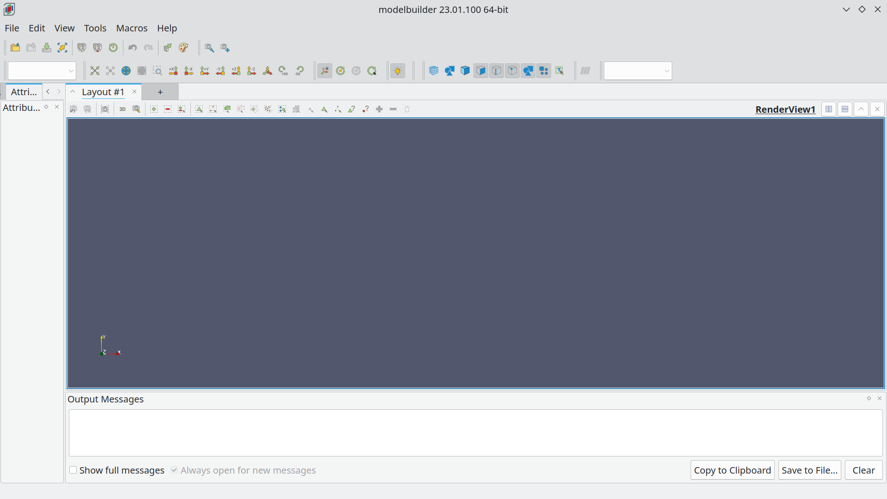Screen dimensions: 887x499
Task: Add a new layout tab
Action: [160, 92]
